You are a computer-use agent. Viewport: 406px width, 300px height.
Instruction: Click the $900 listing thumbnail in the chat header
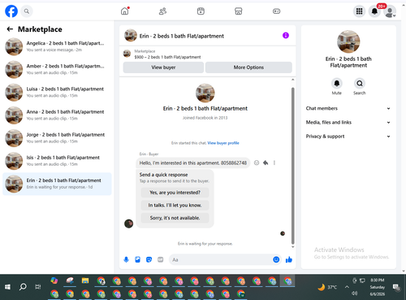(127, 54)
